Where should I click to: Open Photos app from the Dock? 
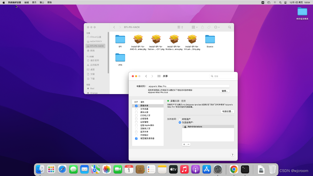[x=107, y=169]
